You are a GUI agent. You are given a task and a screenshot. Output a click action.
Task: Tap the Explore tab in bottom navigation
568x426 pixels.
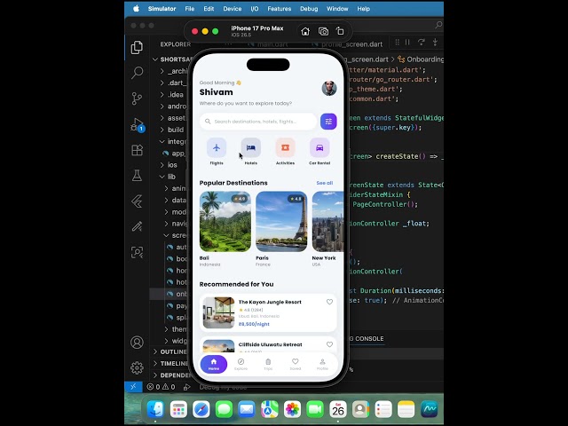click(x=241, y=364)
